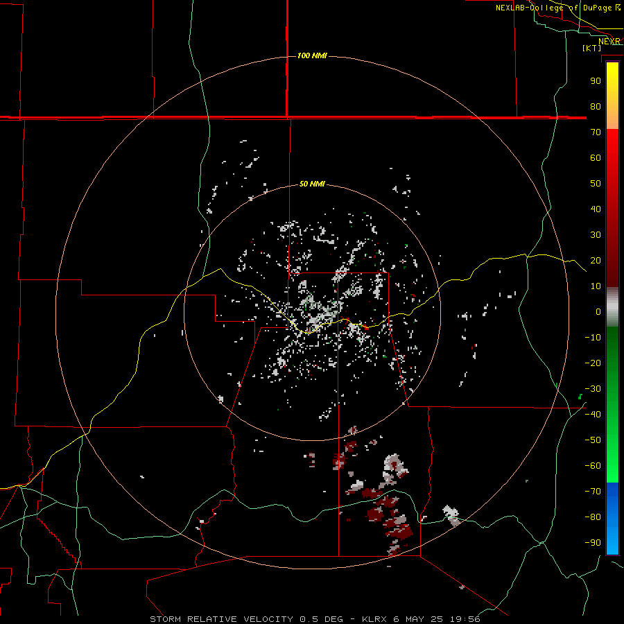Click the -20 value on the velocity scale
624x624 pixels.
(x=593, y=363)
